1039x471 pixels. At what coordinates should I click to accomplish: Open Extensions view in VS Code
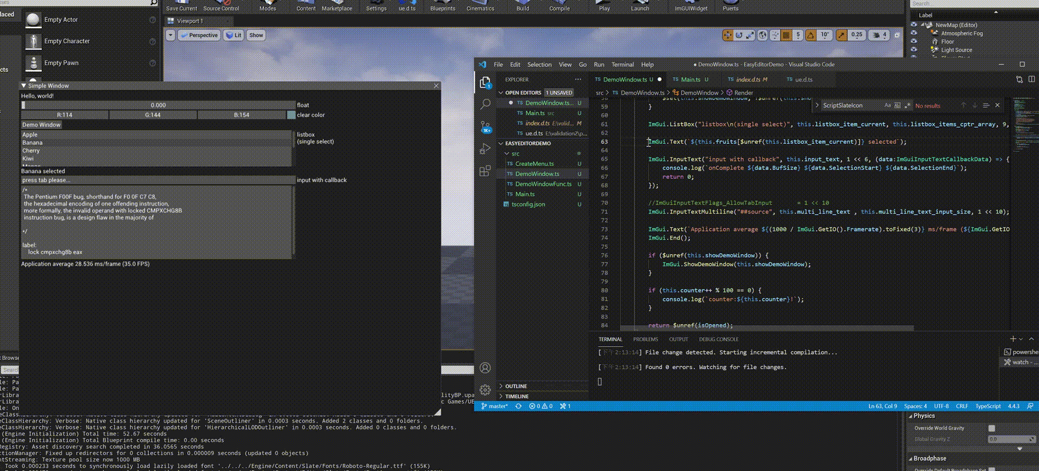click(x=485, y=171)
